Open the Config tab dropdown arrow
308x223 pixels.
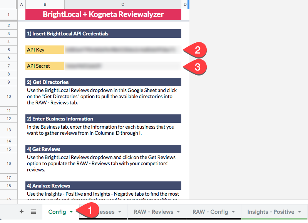71,211
